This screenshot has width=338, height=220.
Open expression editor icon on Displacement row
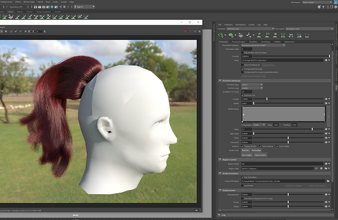[x=326, y=194]
